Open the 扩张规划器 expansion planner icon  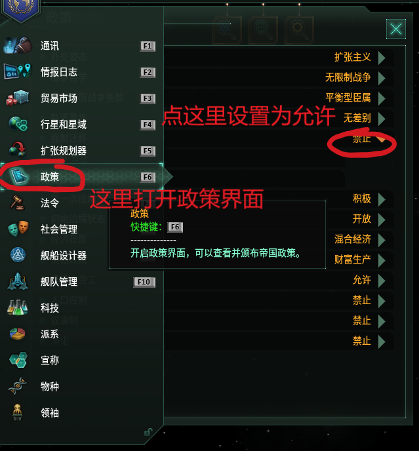click(x=18, y=150)
